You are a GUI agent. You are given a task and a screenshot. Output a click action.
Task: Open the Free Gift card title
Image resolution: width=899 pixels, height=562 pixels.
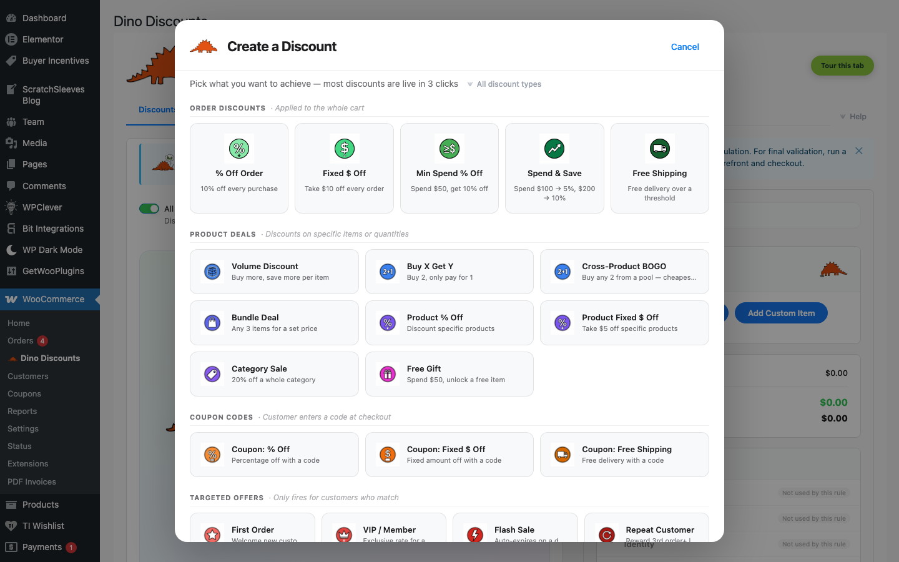tap(424, 368)
